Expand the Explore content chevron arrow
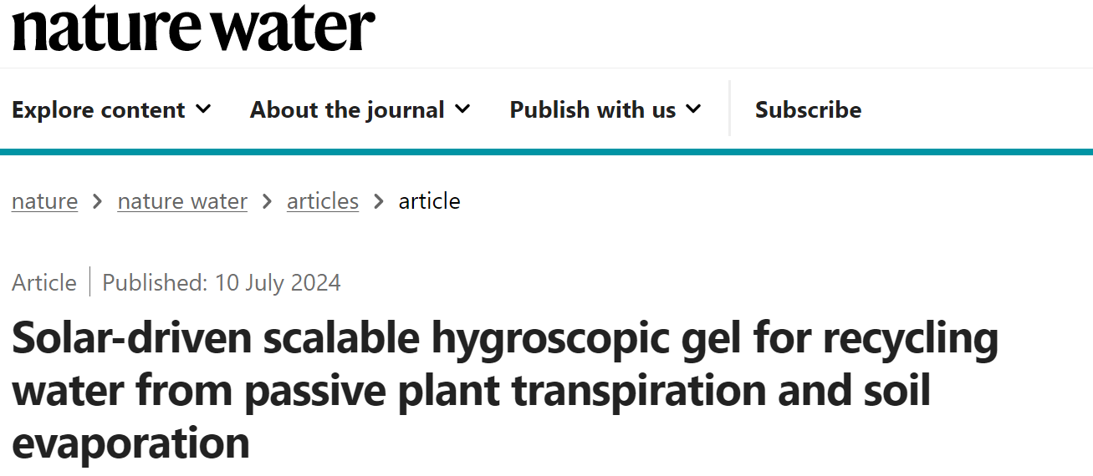The width and height of the screenshot is (1093, 476). pyautogui.click(x=203, y=109)
